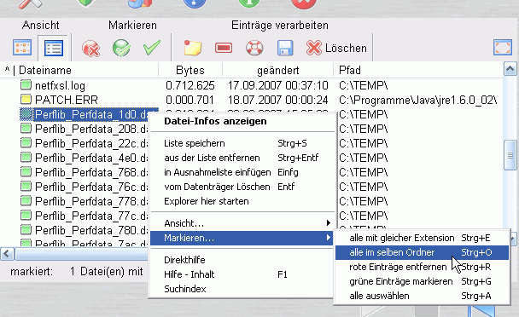This screenshot has width=519, height=317.
Task: Switch to the thumbnail tile view icon
Action: point(22,48)
